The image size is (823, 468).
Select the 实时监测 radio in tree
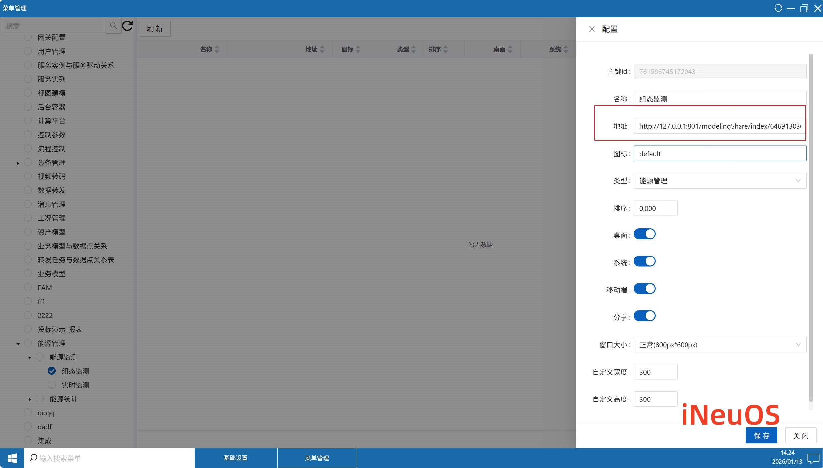(52, 385)
